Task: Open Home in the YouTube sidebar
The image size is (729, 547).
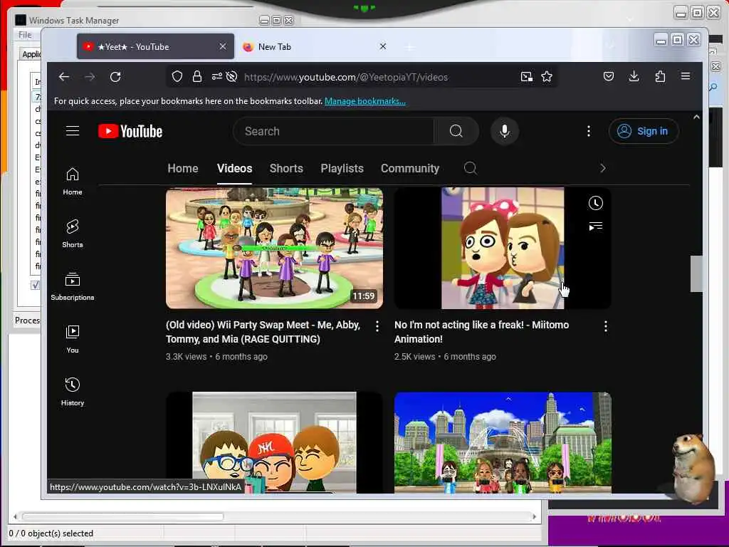Action: click(73, 182)
